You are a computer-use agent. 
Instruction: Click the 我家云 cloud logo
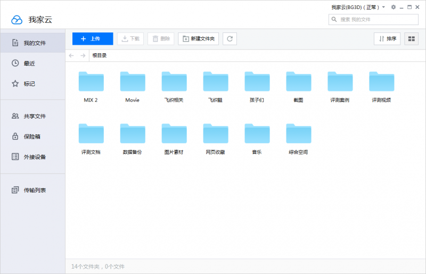click(x=17, y=20)
